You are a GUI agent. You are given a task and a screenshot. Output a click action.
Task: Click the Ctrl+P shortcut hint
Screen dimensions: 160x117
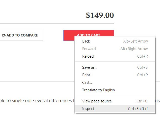(143, 75)
